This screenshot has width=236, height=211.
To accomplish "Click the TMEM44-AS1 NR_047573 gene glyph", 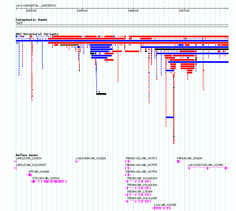I will pyautogui.click(x=128, y=162).
